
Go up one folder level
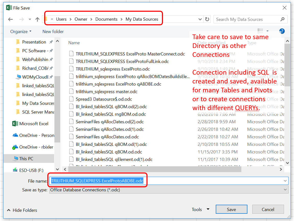tap(37, 19)
